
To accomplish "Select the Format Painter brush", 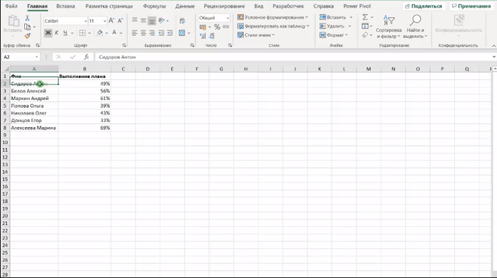I will pyautogui.click(x=27, y=35).
